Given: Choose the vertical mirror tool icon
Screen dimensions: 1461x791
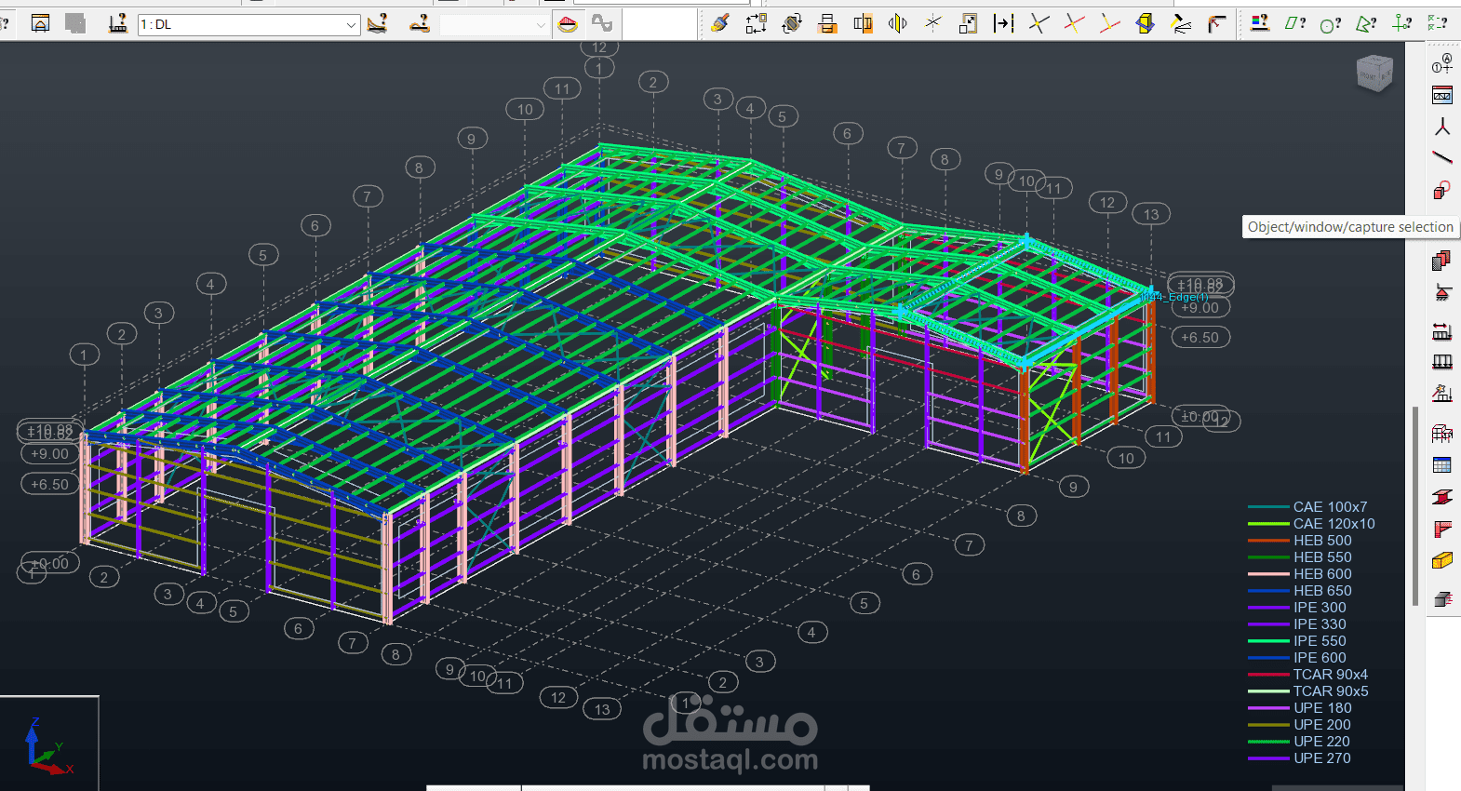Looking at the screenshot, I should click(x=827, y=23).
